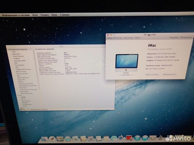Open Mail stamp icon in Dock
194x145 pixels.
click(75, 139)
